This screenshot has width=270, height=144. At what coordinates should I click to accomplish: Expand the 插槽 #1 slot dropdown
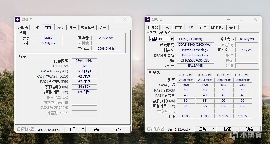pyautogui.click(x=171, y=39)
